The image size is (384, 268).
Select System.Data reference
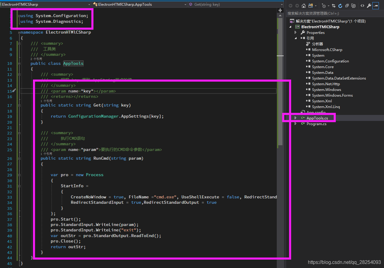[323, 73]
